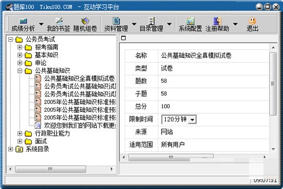This screenshot has height=189, width=283.
Task: Open the dropdown arrow next to 成绩分析
Action: (x=41, y=24)
